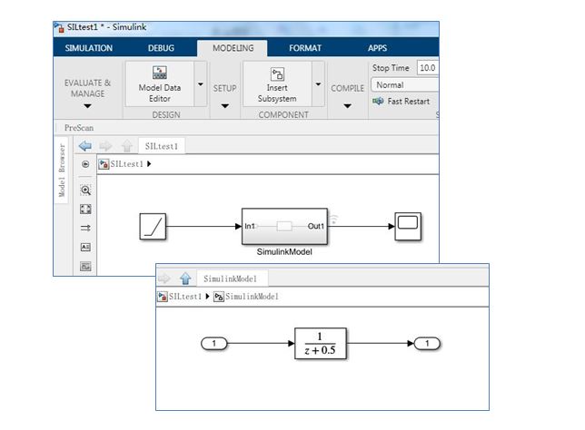Select the Out1 outport block in subsystem

pos(427,343)
